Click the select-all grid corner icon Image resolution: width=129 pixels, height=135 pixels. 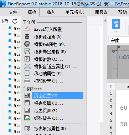[x=110, y=87]
